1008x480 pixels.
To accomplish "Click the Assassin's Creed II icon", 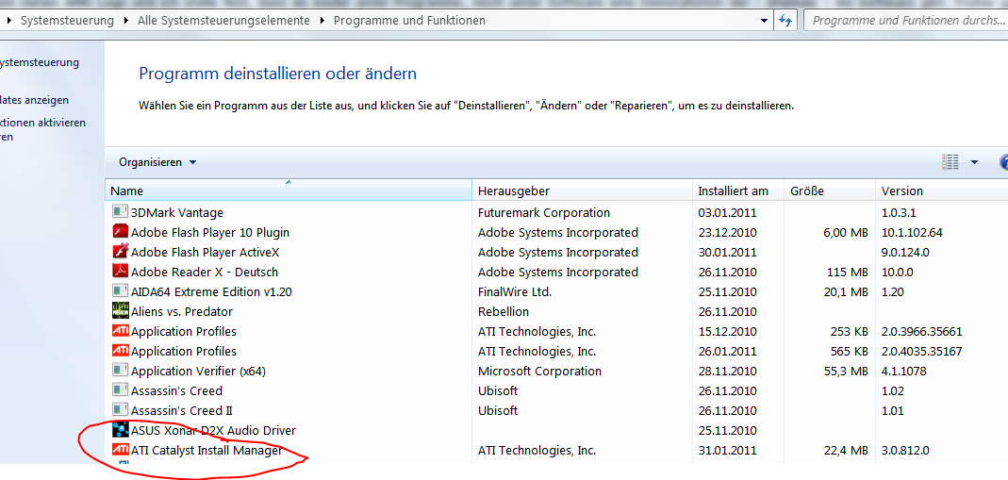I will 120,410.
